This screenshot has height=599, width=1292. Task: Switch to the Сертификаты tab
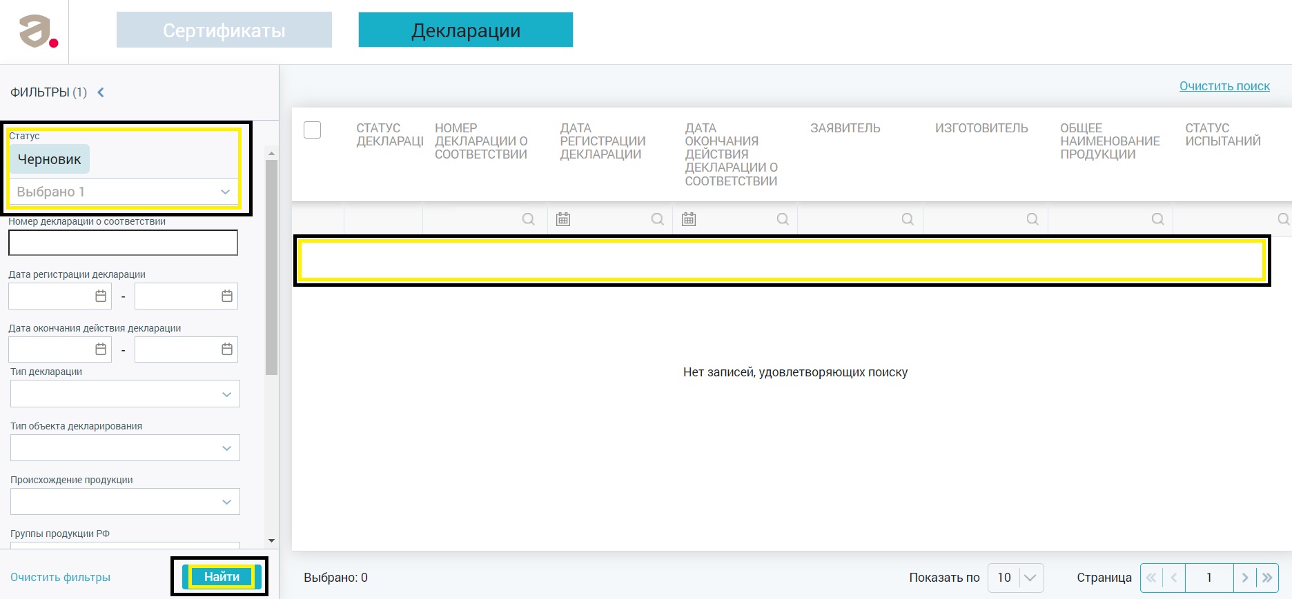coord(224,30)
